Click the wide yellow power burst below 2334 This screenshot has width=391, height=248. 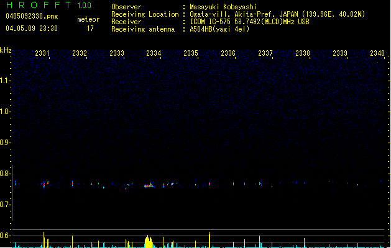coord(149,242)
